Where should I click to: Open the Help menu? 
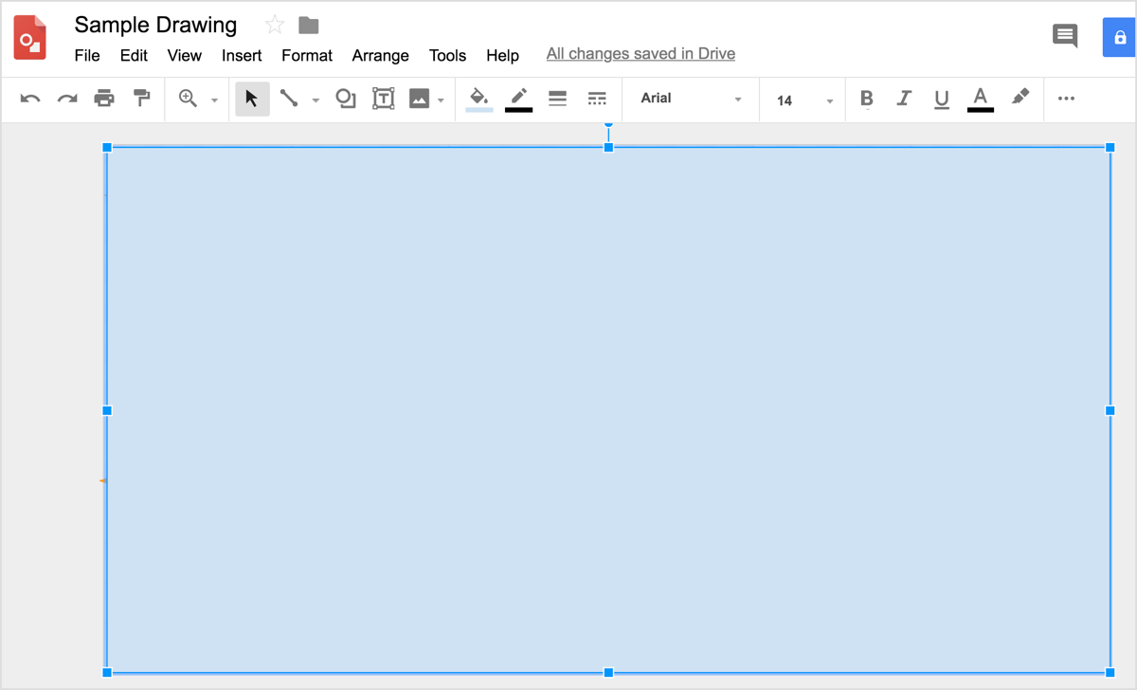[502, 55]
